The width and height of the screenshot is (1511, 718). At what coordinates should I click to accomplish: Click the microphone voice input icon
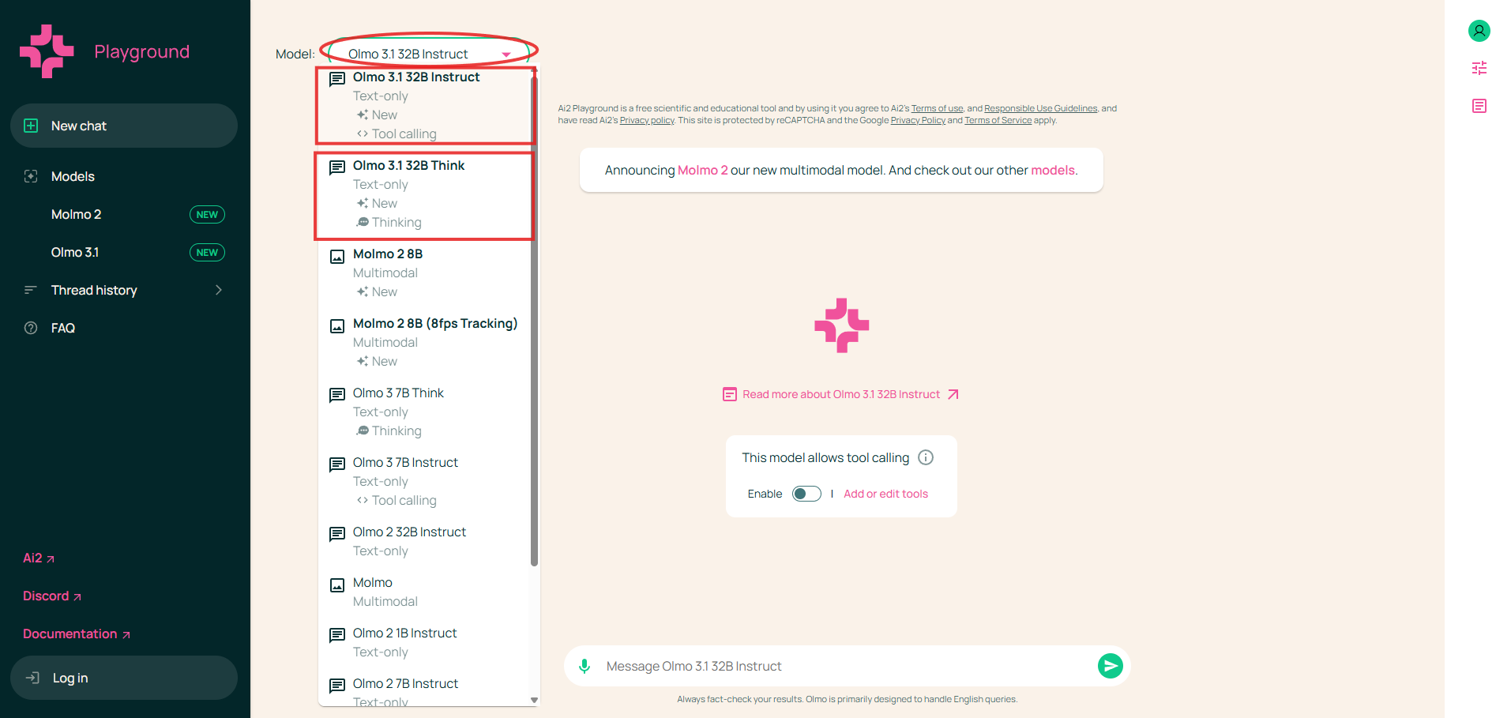(x=584, y=666)
